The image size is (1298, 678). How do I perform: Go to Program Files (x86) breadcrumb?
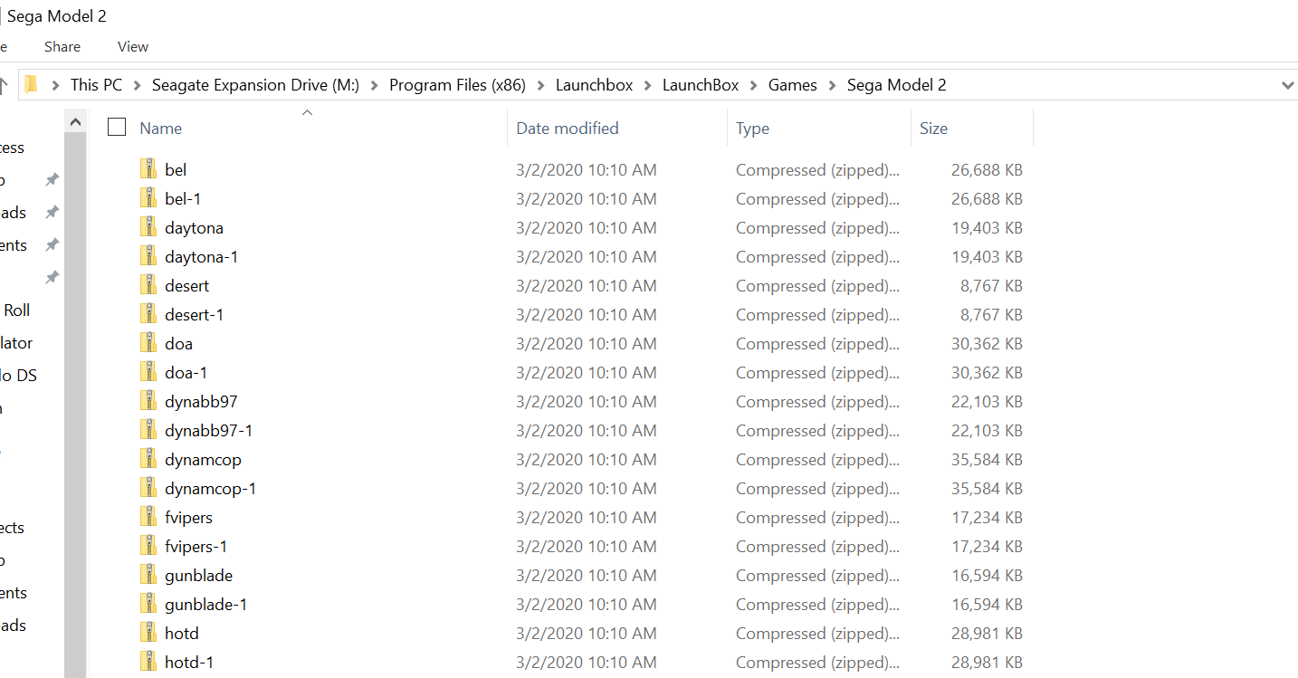tap(457, 85)
